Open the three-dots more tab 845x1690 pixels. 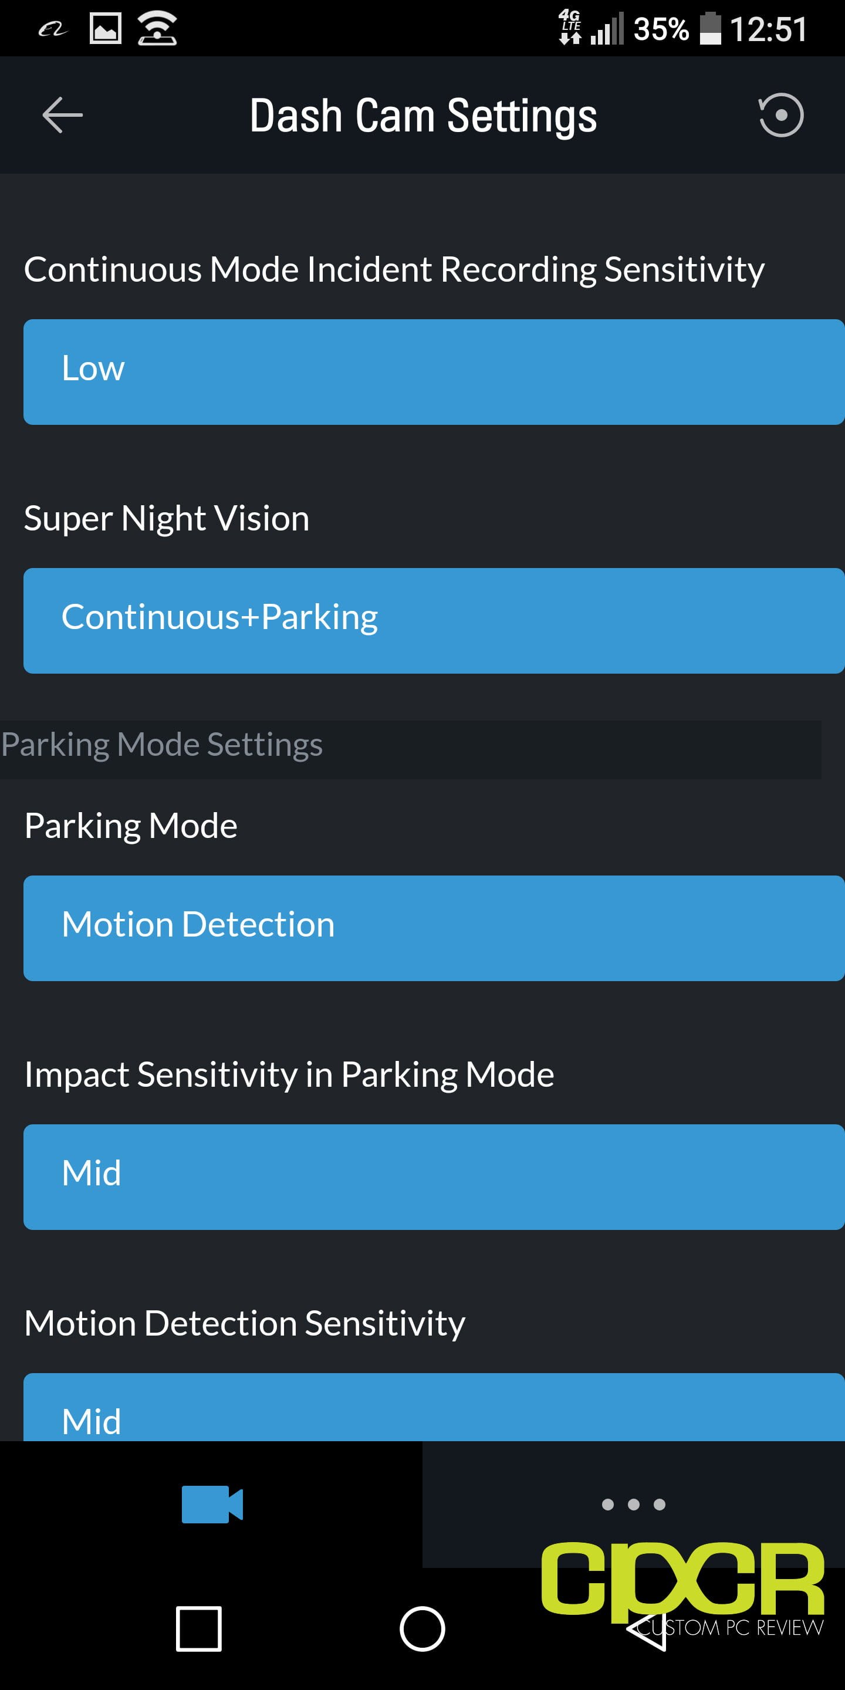[x=633, y=1503]
